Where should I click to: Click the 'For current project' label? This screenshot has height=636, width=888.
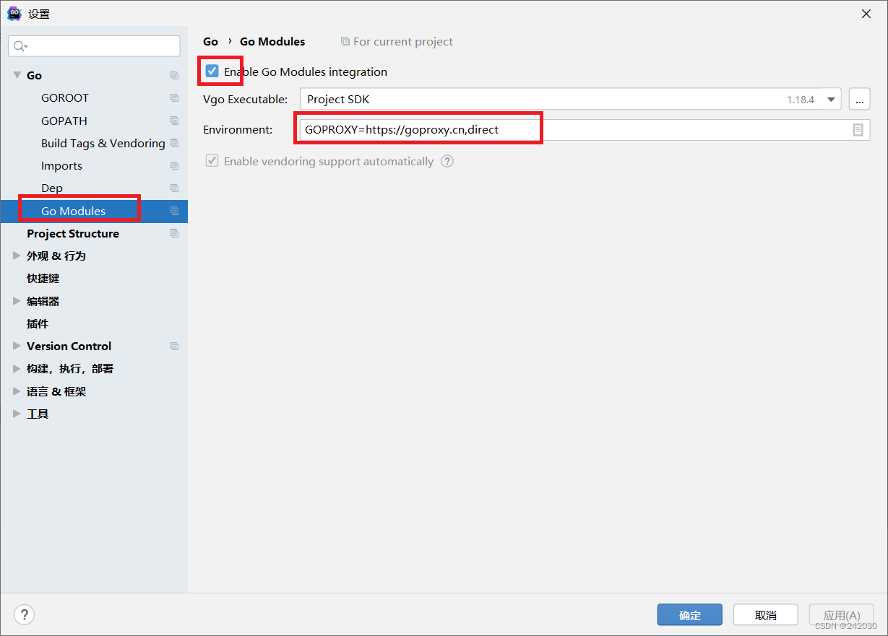pyautogui.click(x=403, y=42)
